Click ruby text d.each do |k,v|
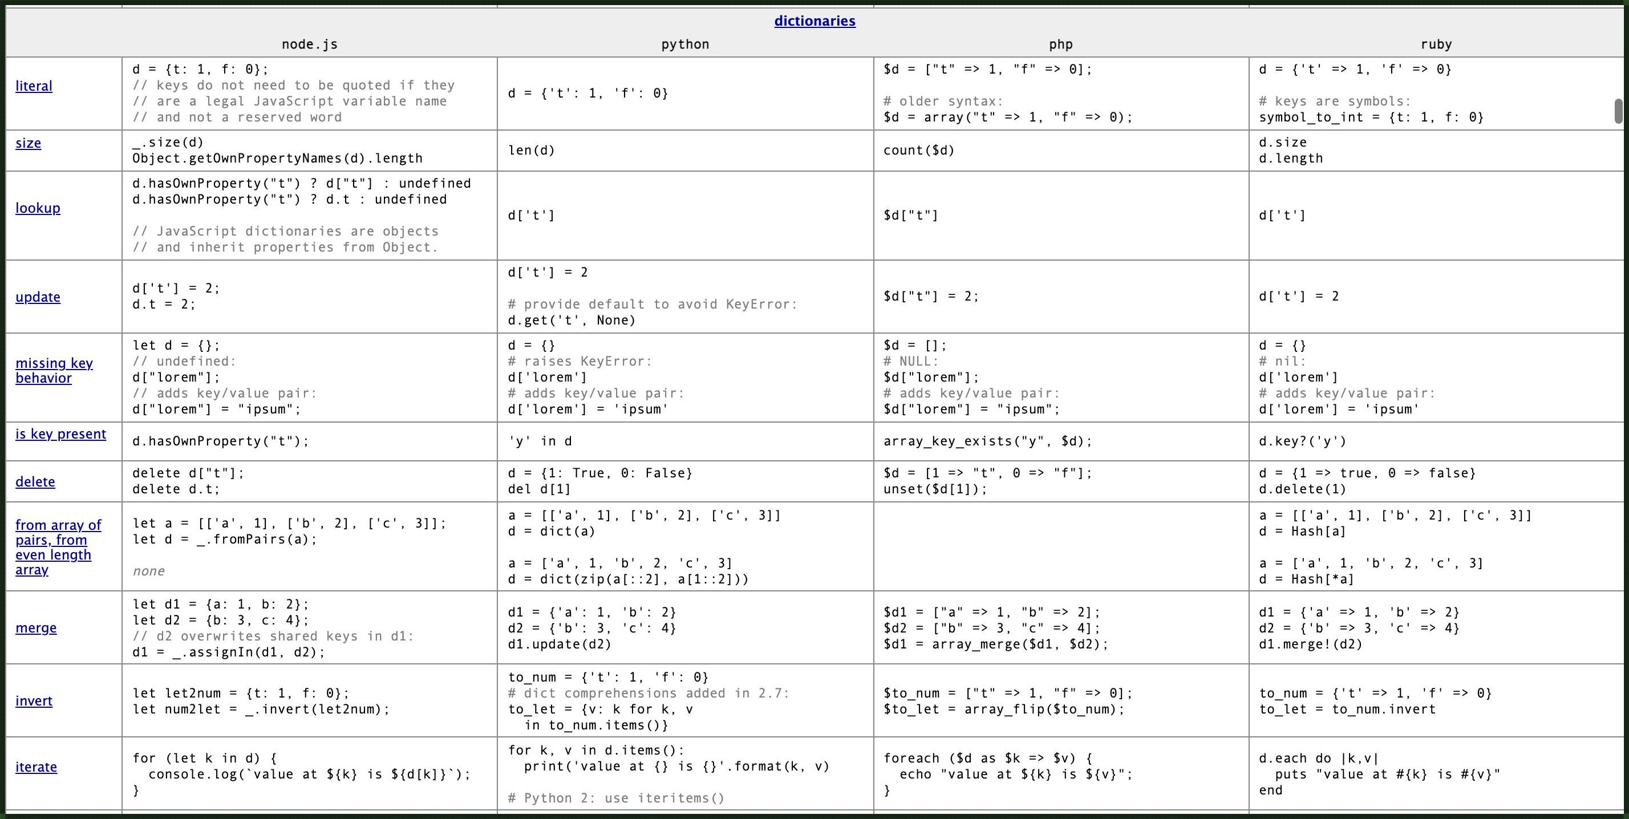Viewport: 1629px width, 819px height. [x=1319, y=759]
